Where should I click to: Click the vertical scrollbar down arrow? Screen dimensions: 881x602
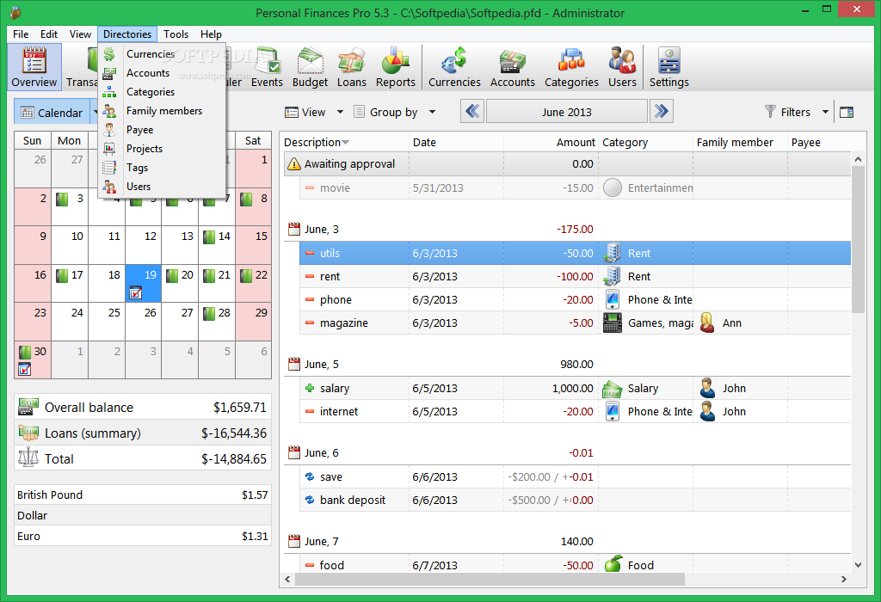858,565
